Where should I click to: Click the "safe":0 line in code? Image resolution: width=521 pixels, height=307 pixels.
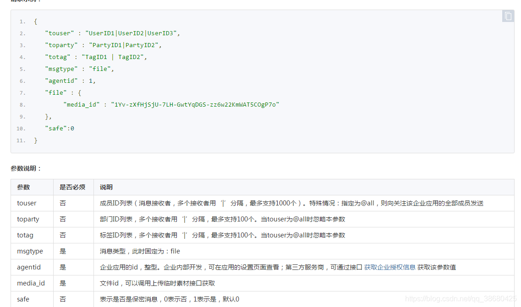[x=60, y=128]
